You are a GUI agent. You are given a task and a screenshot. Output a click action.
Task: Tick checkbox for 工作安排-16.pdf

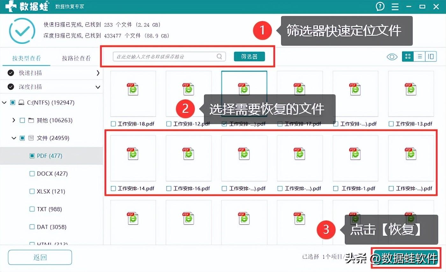169,189
